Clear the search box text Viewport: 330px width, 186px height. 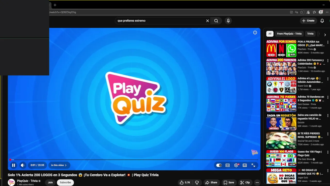point(208,21)
